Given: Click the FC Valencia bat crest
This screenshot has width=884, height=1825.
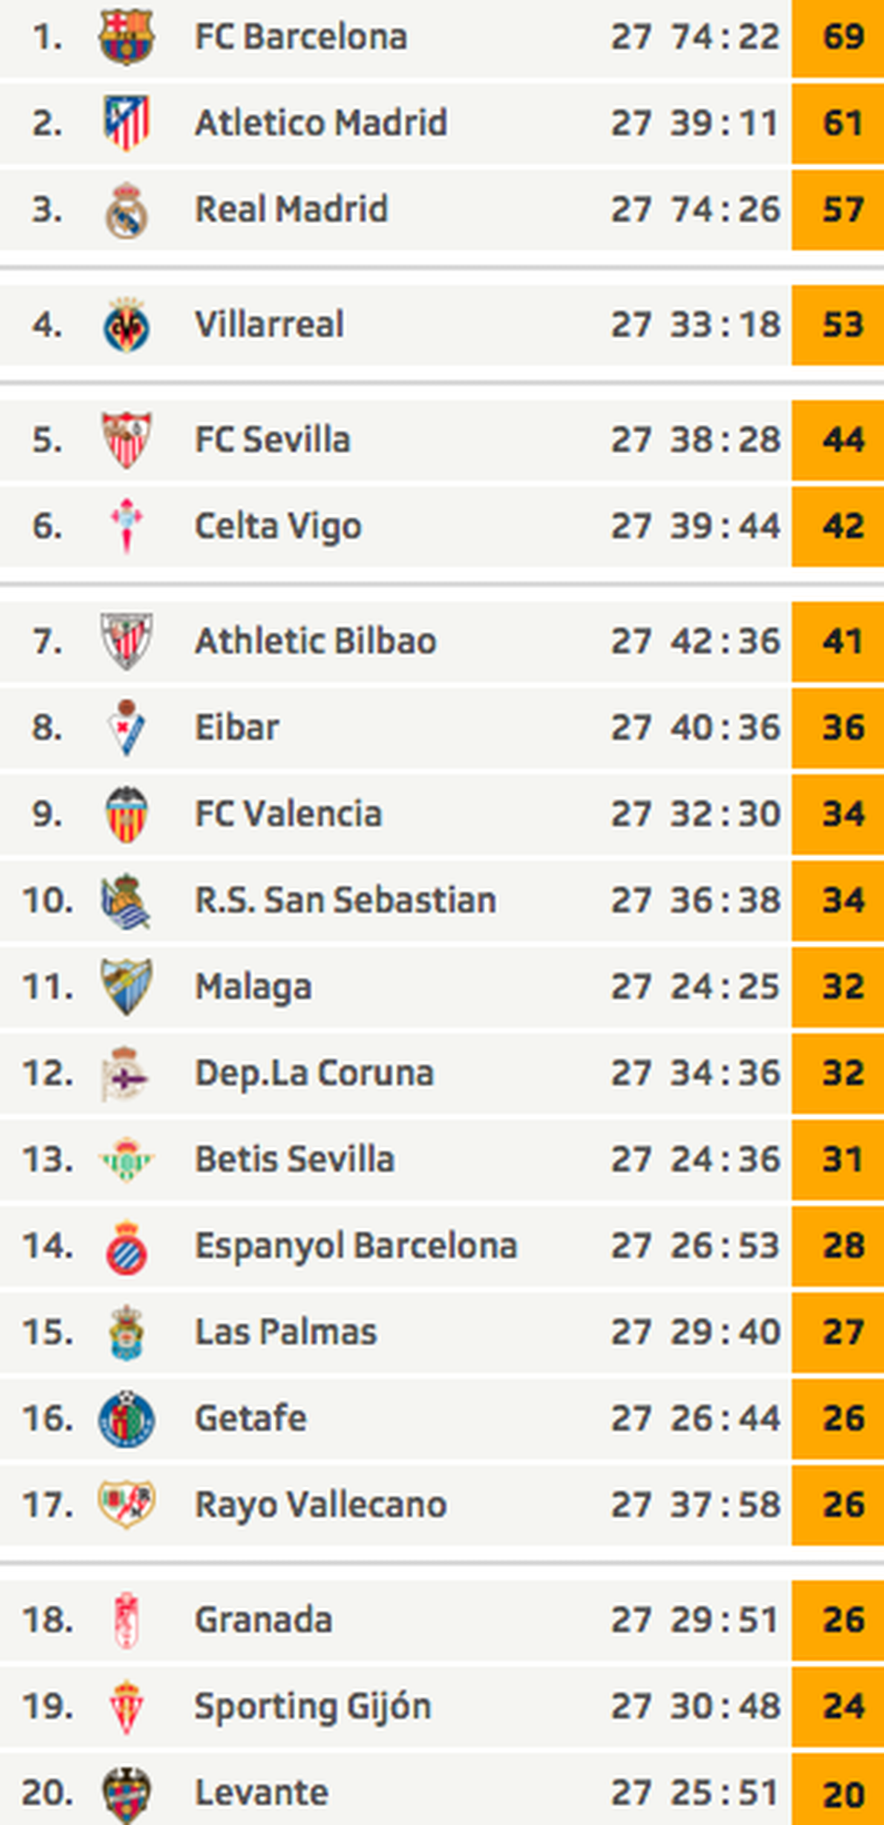Looking at the screenshot, I should [126, 814].
